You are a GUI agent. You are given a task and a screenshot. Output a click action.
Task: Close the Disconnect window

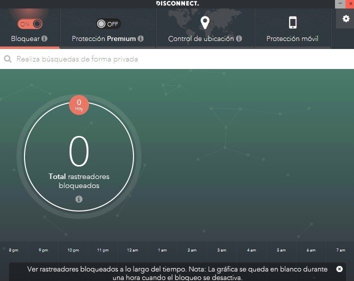click(350, 4)
